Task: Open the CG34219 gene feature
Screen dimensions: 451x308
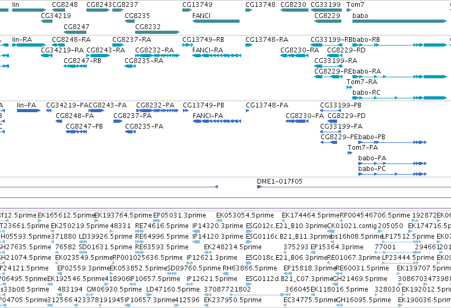Action: pyautogui.click(x=47, y=21)
